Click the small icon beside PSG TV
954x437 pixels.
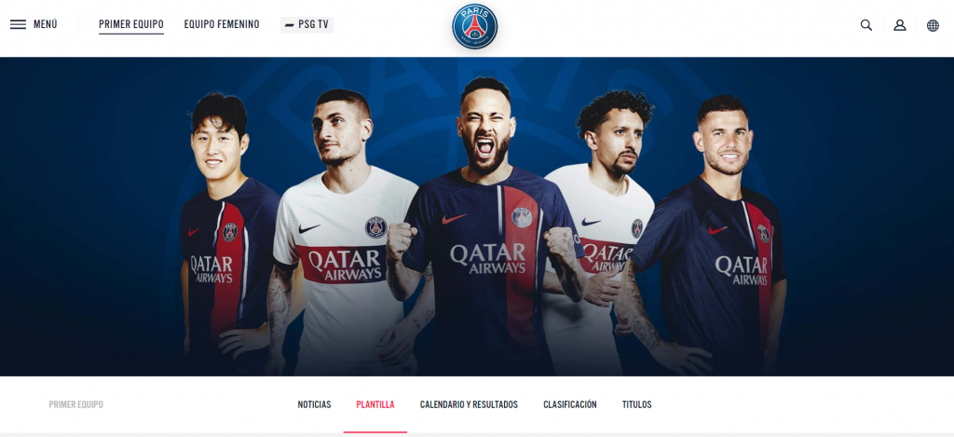(x=289, y=25)
